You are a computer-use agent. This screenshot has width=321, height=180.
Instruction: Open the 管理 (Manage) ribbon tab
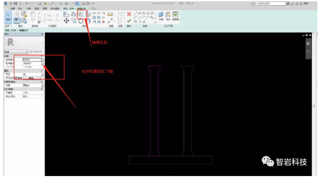[x=45, y=8]
